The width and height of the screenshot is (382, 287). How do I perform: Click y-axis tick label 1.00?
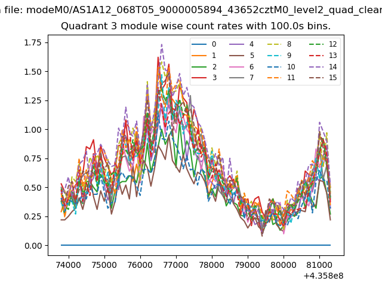33,130
